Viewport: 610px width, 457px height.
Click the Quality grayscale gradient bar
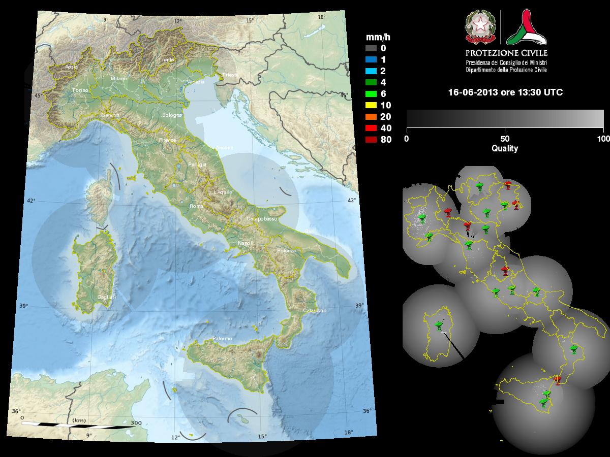coord(505,118)
